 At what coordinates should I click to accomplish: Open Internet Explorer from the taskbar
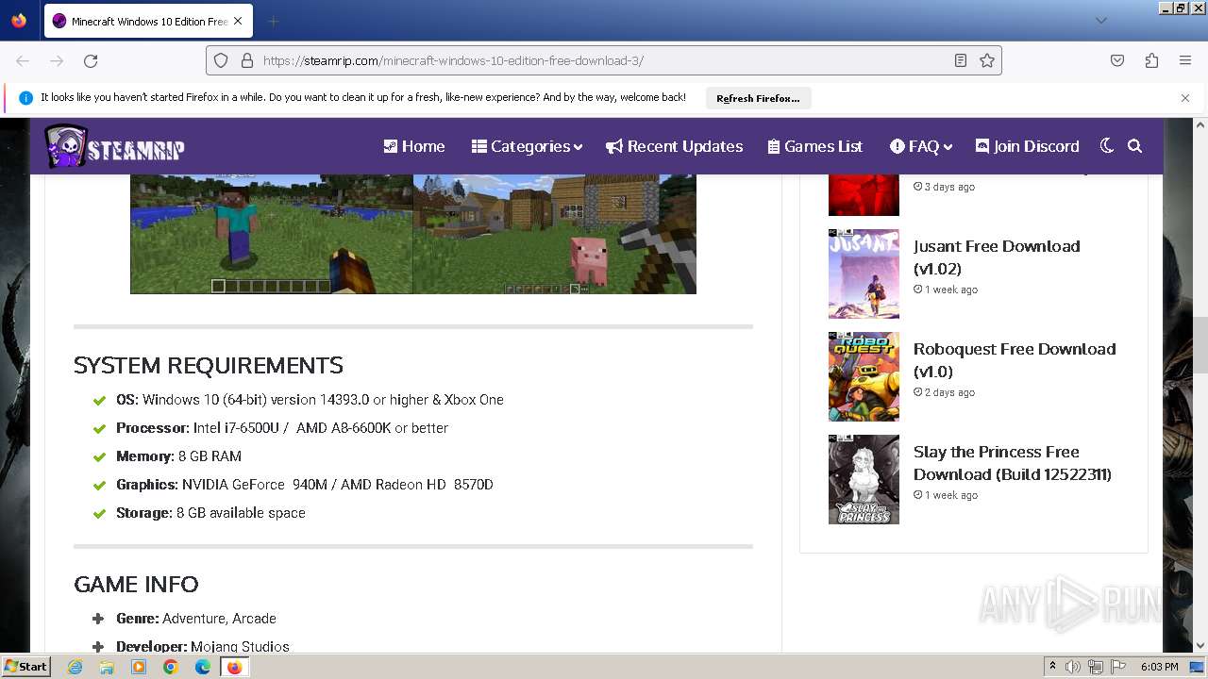tap(75, 667)
